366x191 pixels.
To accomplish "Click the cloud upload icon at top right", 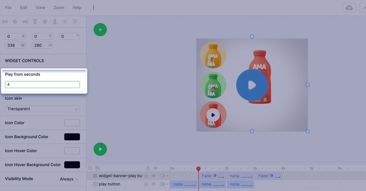I will pos(349,8).
